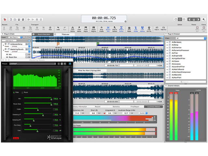Select AUMatrixReverb in the Plug-in Chooser
Screen dimensions: 208x156
tap(178, 69)
